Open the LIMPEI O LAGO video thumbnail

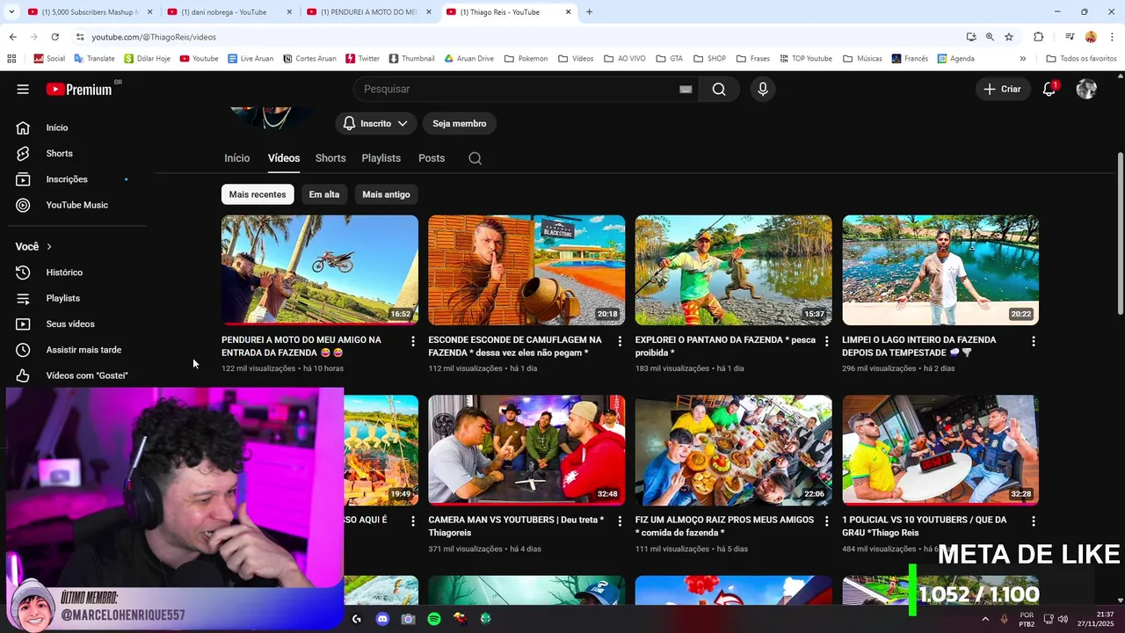pyautogui.click(x=940, y=270)
